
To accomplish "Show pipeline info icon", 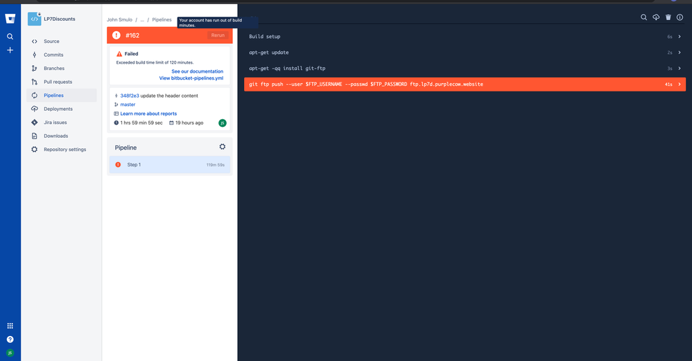I will click(x=680, y=17).
